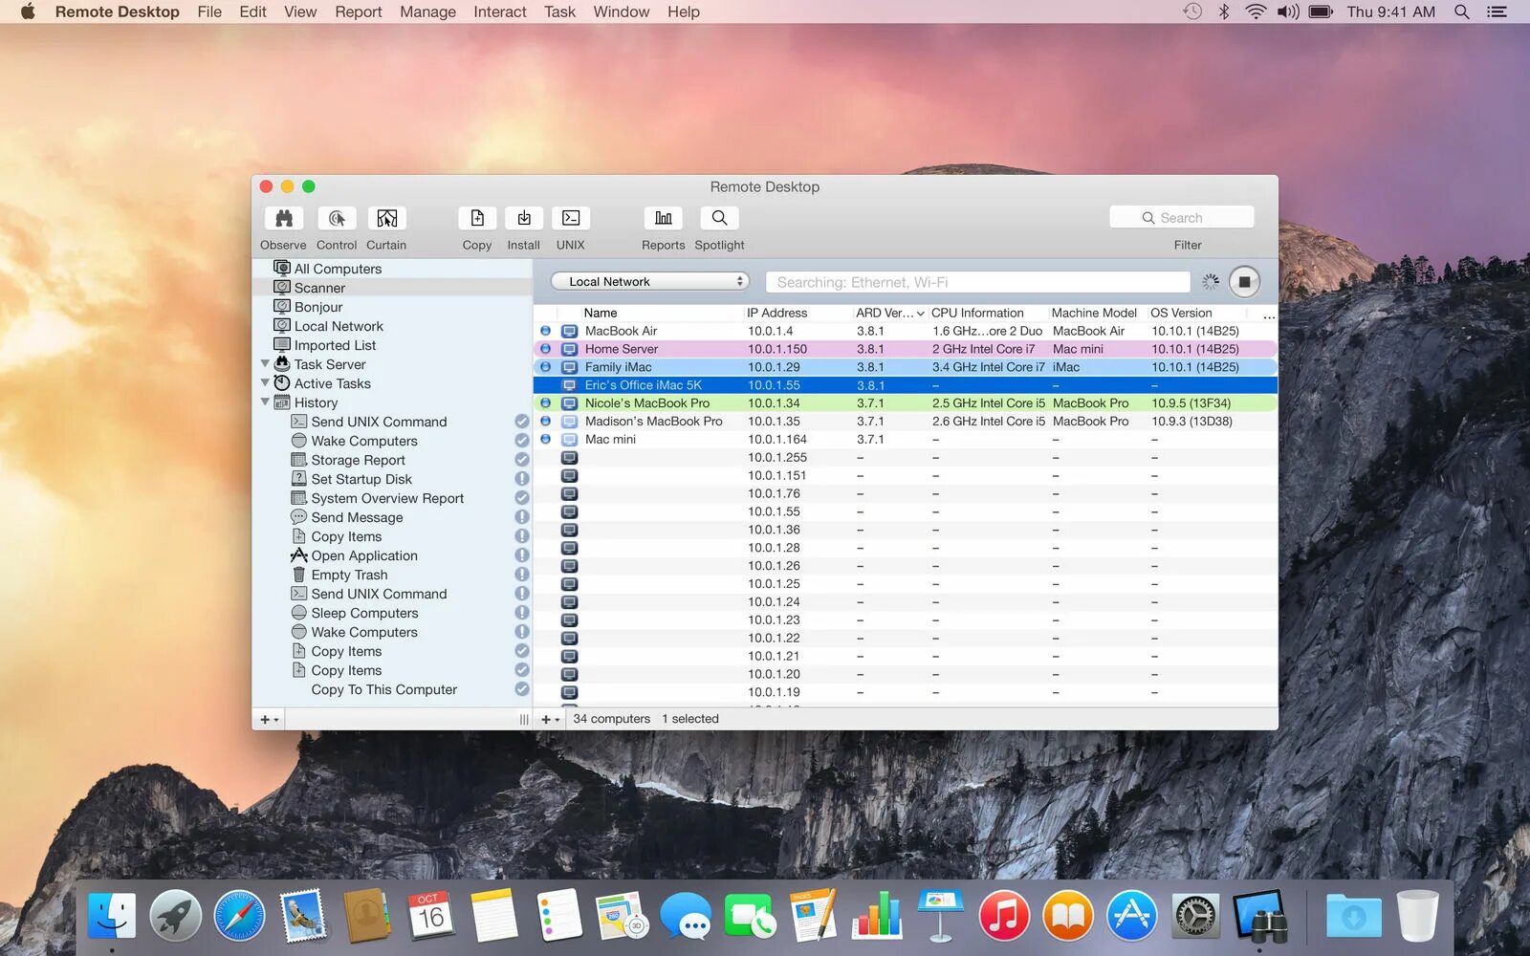
Task: Click the OS Version column header
Action: 1197,313
